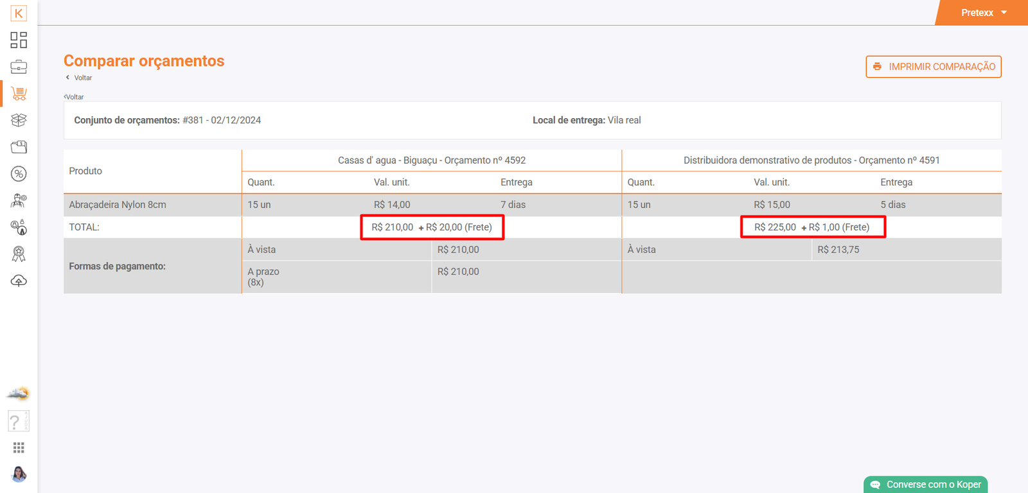Image resolution: width=1028 pixels, height=493 pixels.
Task: Click the briefcase icon in sidebar
Action: click(19, 67)
